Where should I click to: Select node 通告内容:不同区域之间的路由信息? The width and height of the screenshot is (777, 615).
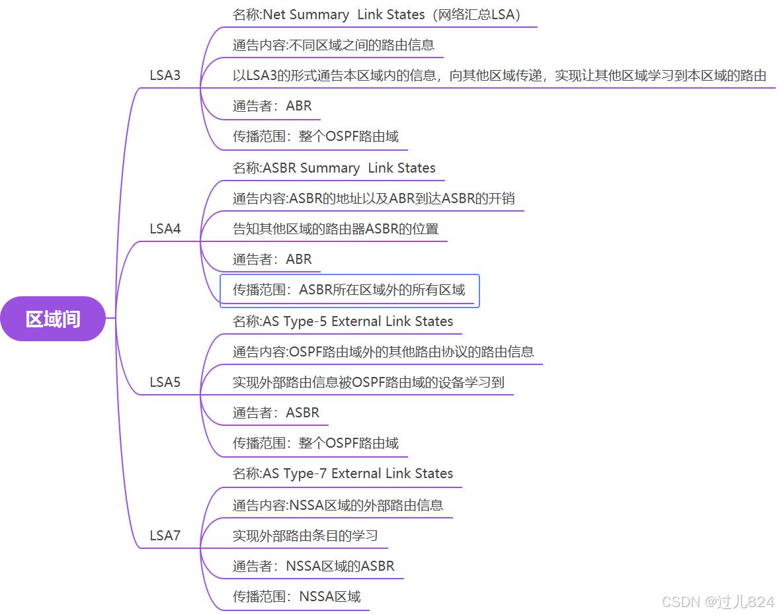(x=333, y=45)
